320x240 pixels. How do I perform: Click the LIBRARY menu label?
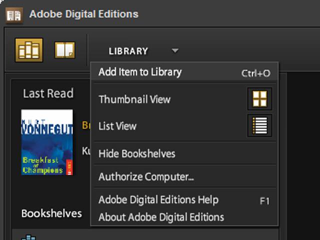click(x=128, y=51)
